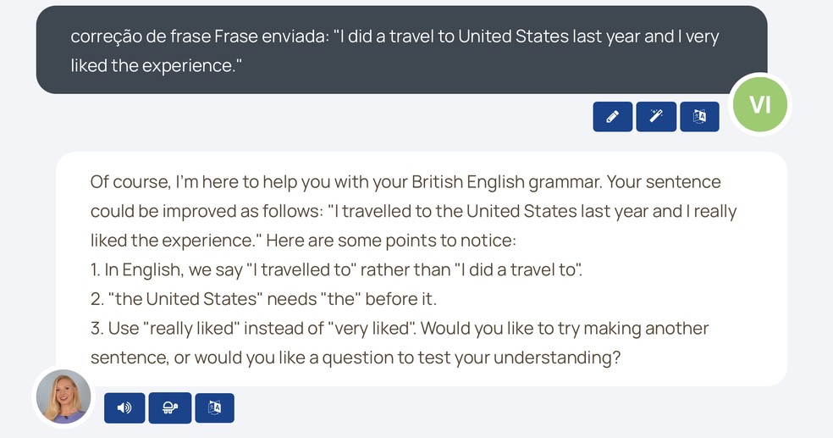Viewport: 833px width, 438px height.
Task: Click the pencil edit message icon
Action: [x=613, y=117]
